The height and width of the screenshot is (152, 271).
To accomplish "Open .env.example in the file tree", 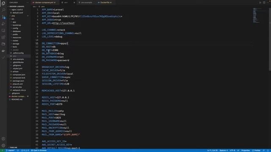I will [18, 59].
